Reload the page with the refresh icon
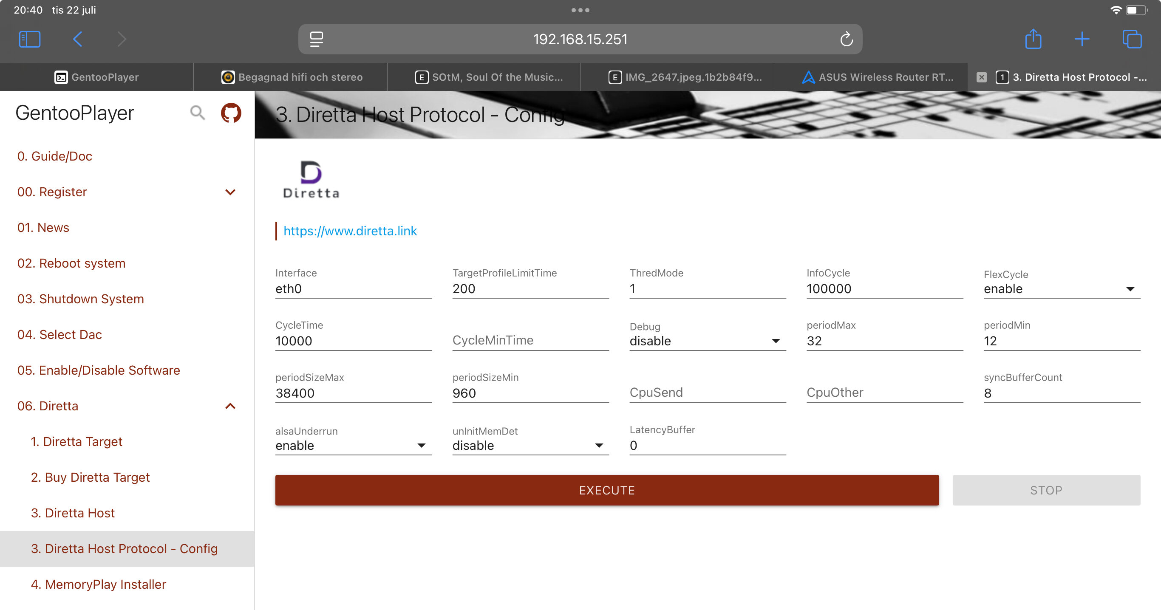Screen dimensions: 1161x610 (x=846, y=39)
